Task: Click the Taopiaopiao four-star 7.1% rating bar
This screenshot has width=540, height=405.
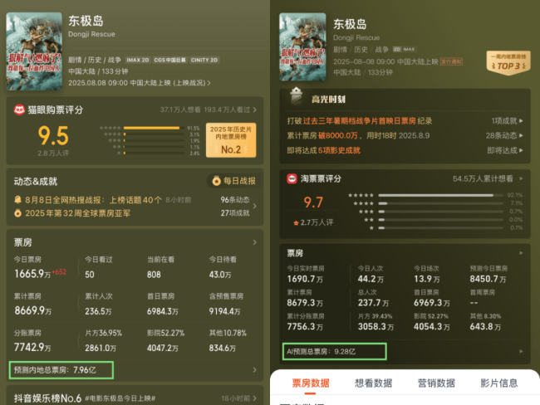Action: [x=441, y=203]
